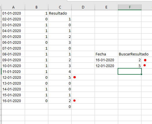The image size is (152, 124).
Task: Click the BuscarResultado value 5 cell
Action: point(130,66)
